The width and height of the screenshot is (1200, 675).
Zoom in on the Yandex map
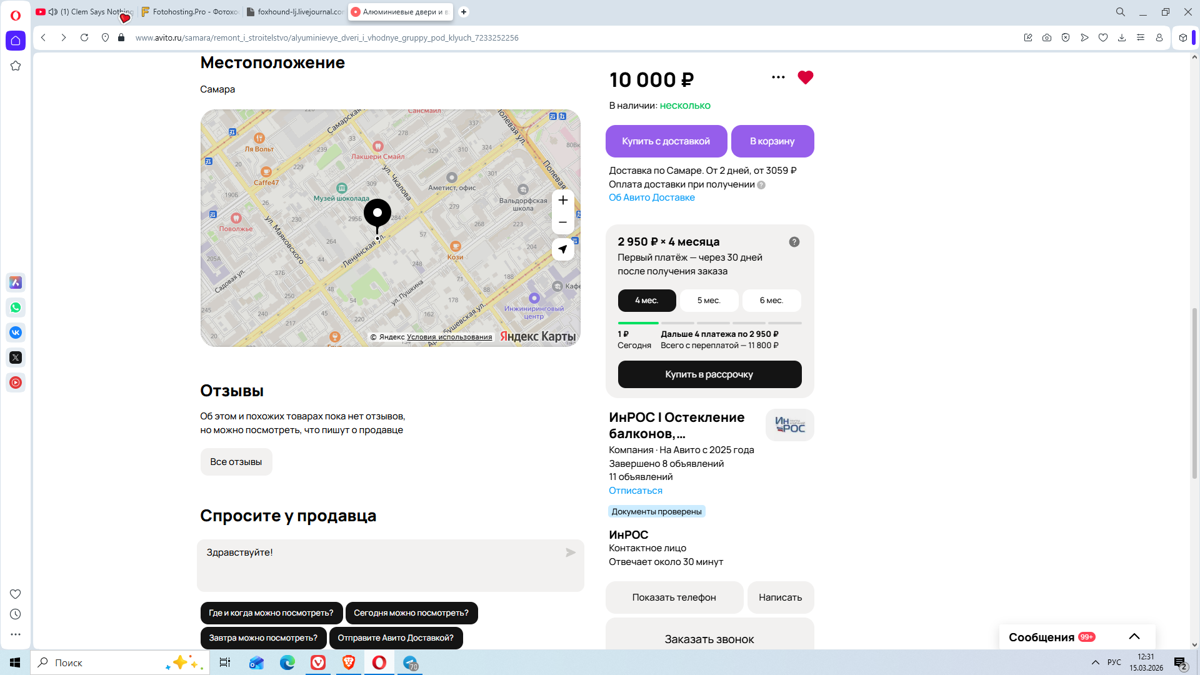point(562,201)
